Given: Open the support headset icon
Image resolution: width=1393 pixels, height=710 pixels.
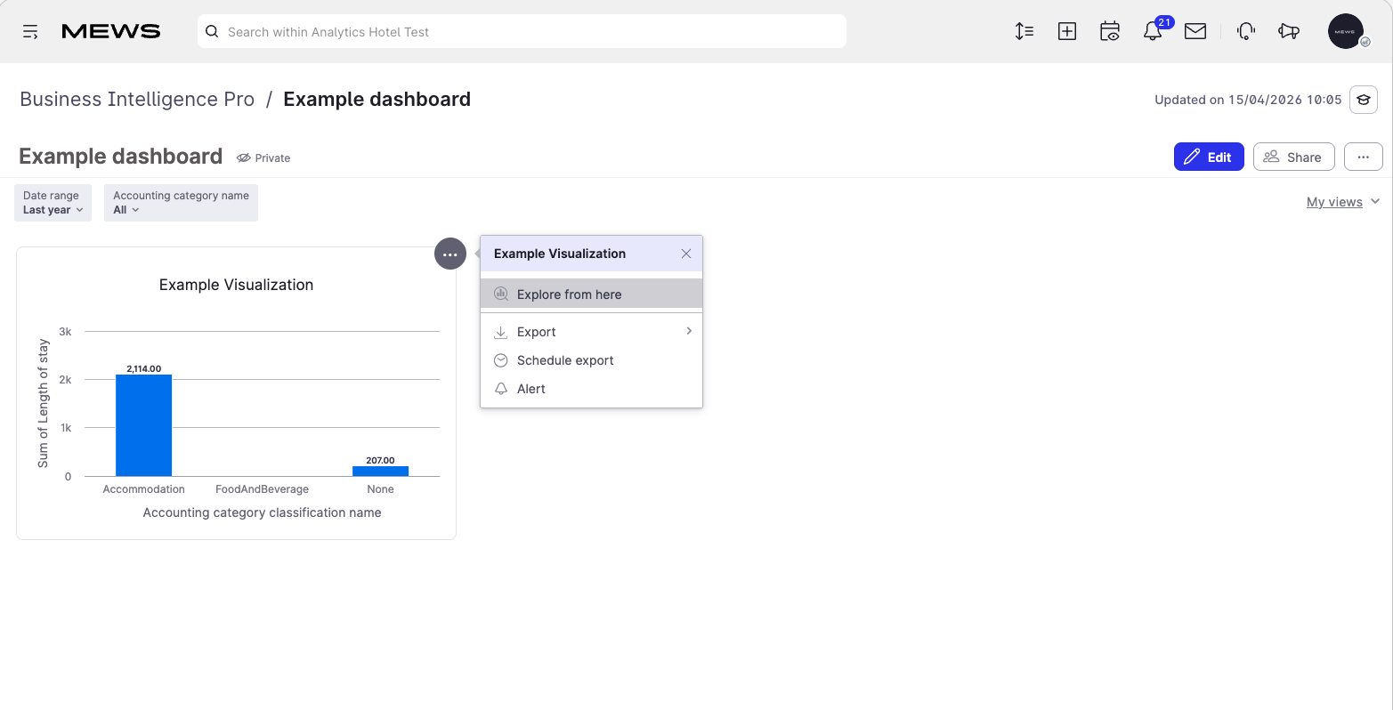Looking at the screenshot, I should coord(1246,32).
